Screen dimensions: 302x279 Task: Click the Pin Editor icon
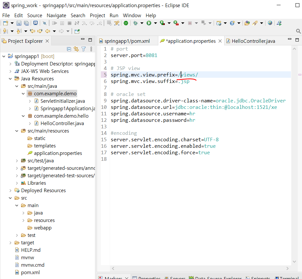77,31
